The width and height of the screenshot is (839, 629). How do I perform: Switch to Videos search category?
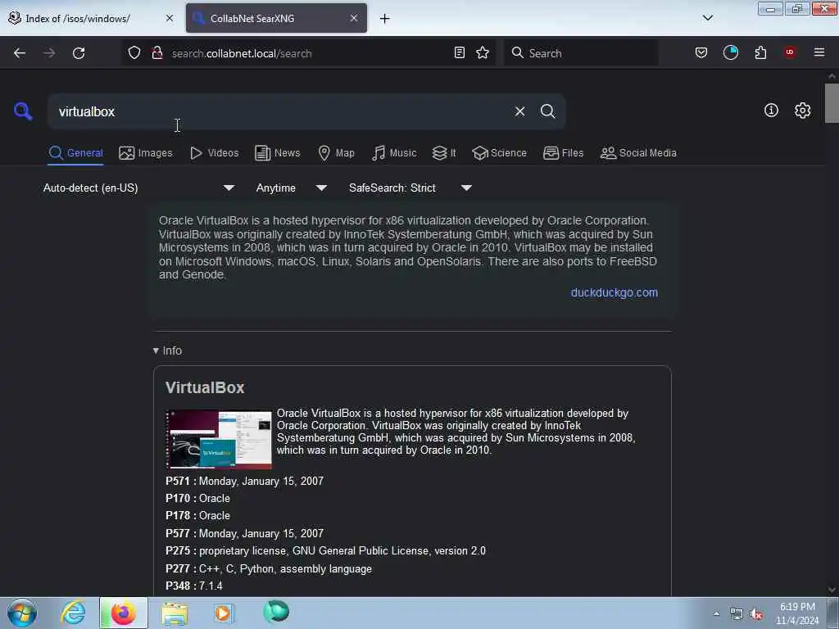coord(215,153)
